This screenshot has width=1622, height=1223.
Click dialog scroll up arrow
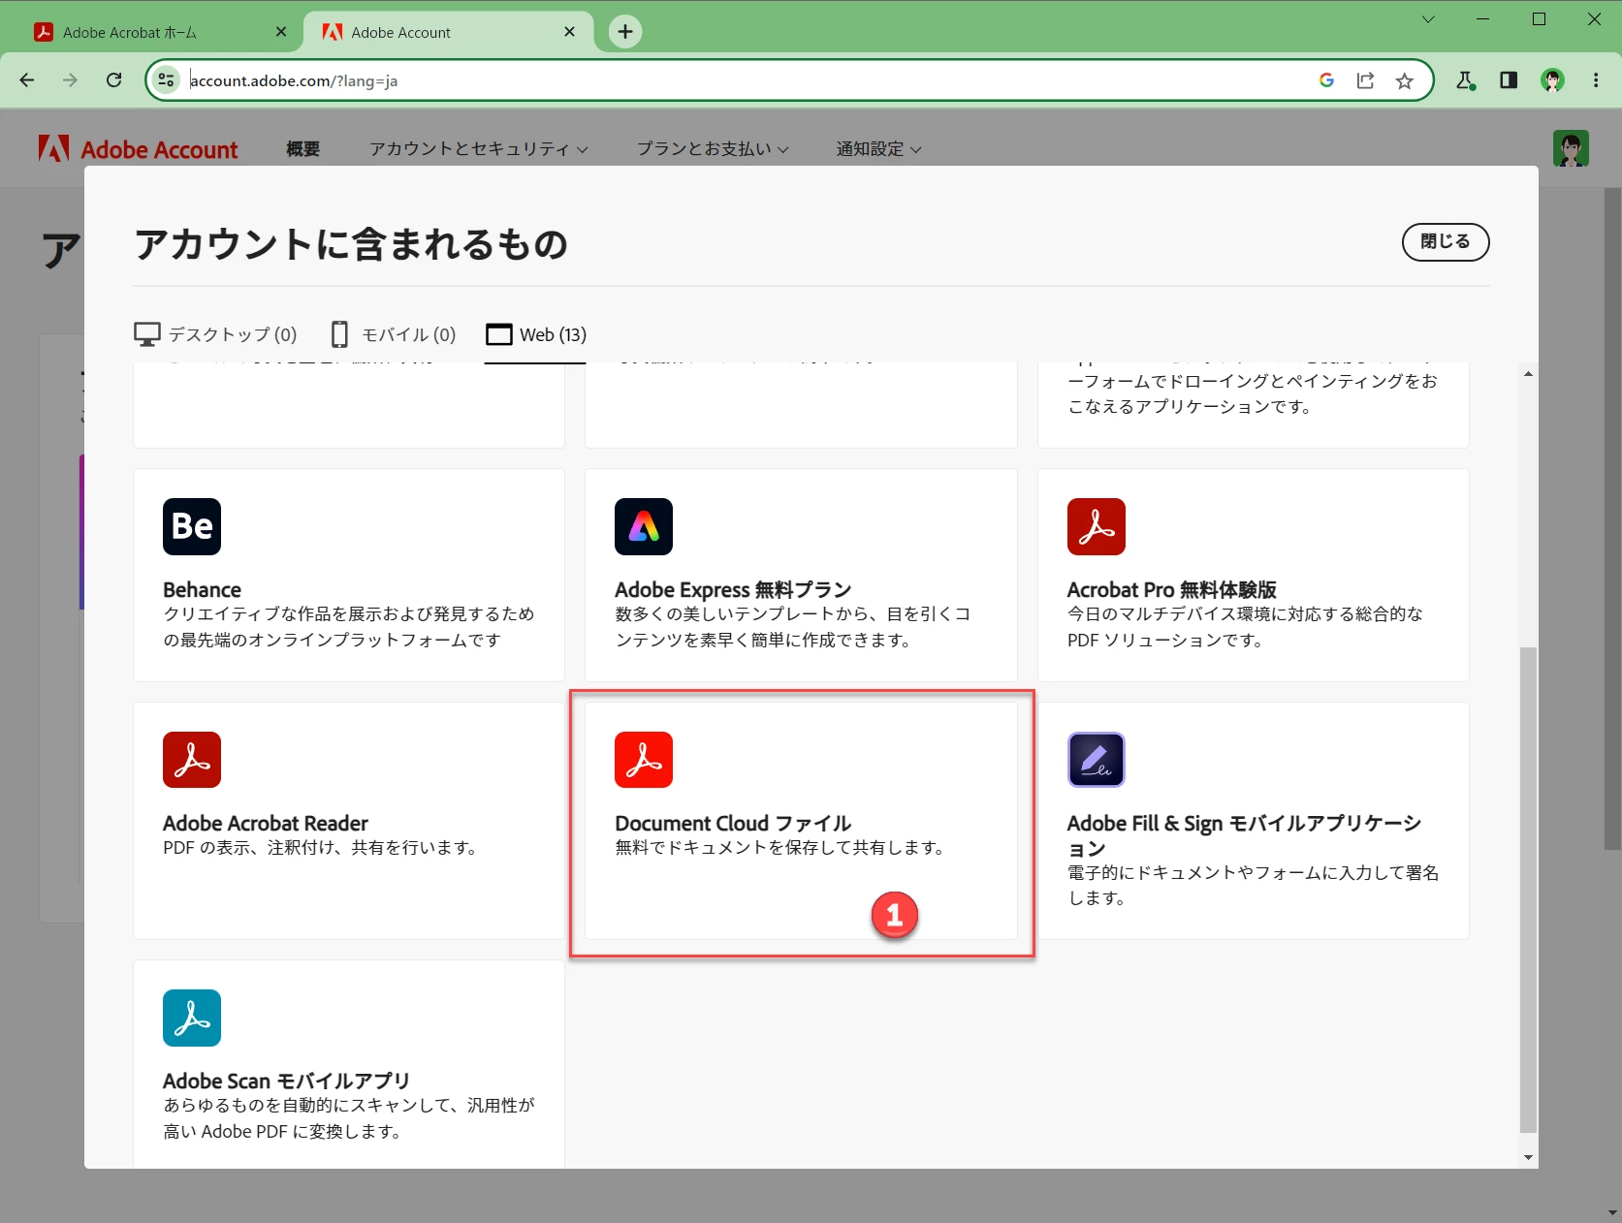pyautogui.click(x=1528, y=373)
